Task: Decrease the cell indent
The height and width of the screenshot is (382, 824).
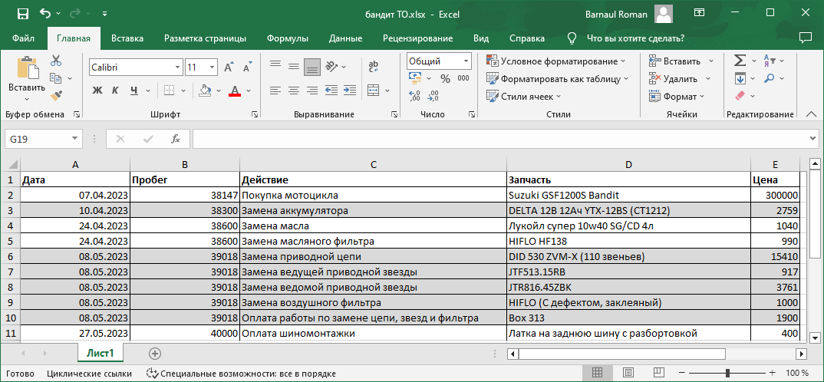Action: coord(331,90)
